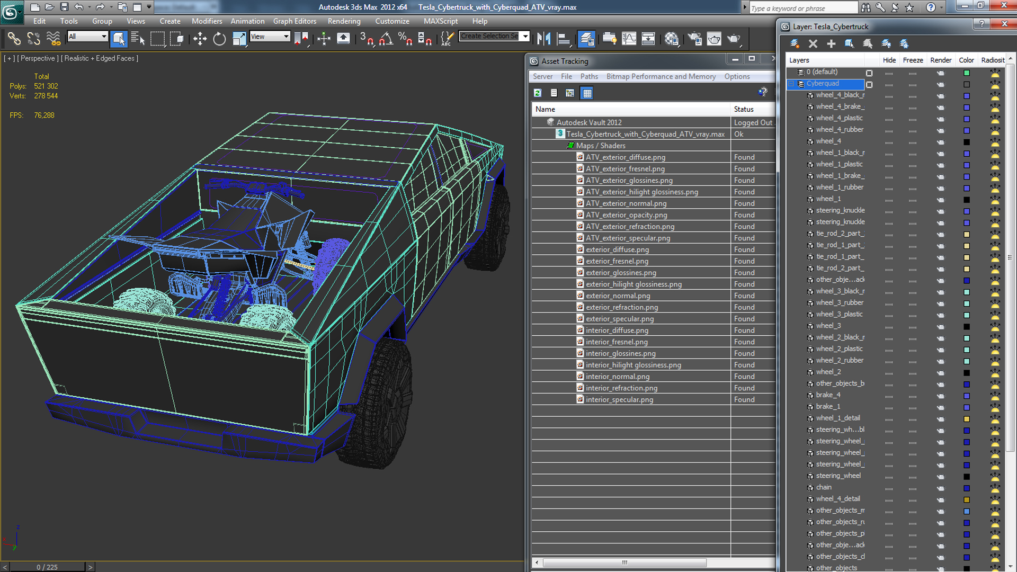This screenshot has width=1017, height=572.
Task: Click the Status column header
Action: (744, 109)
